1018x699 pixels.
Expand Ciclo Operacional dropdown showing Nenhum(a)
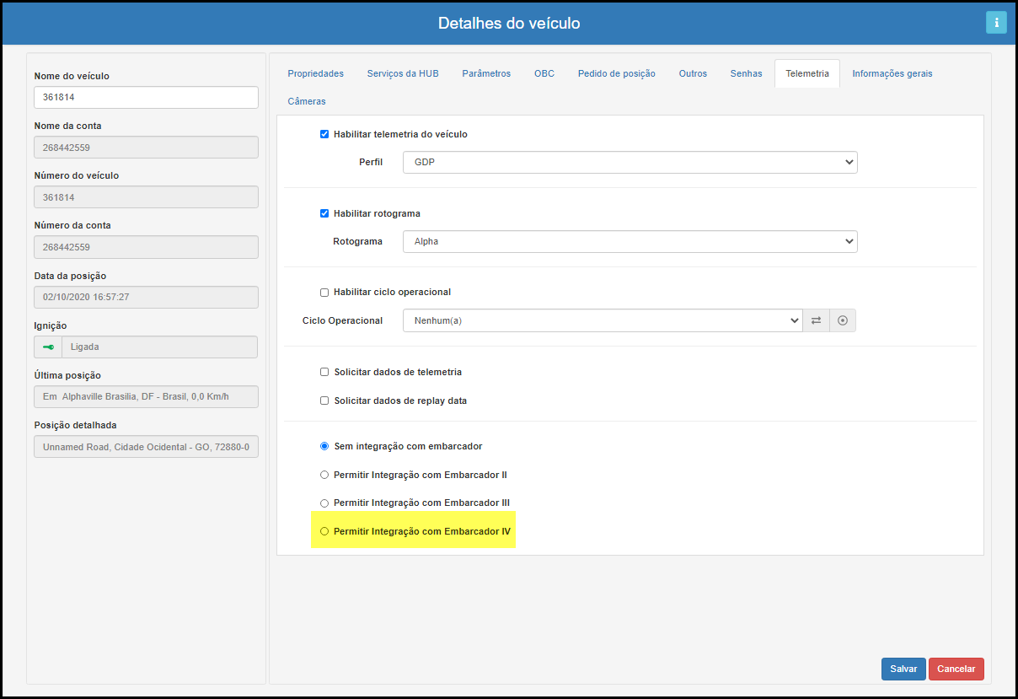pos(602,320)
